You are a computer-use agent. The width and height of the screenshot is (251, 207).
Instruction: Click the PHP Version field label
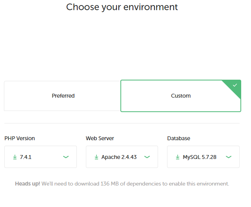tap(20, 138)
